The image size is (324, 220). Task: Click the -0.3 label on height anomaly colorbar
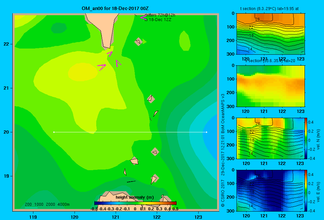click(110, 209)
